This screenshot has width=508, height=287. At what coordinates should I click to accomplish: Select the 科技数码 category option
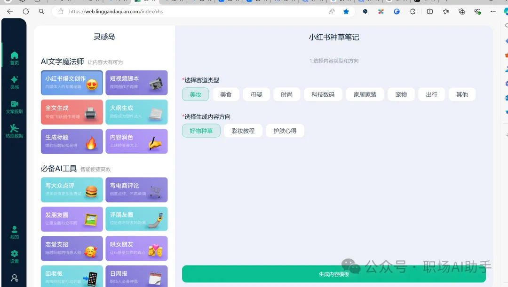coord(323,94)
